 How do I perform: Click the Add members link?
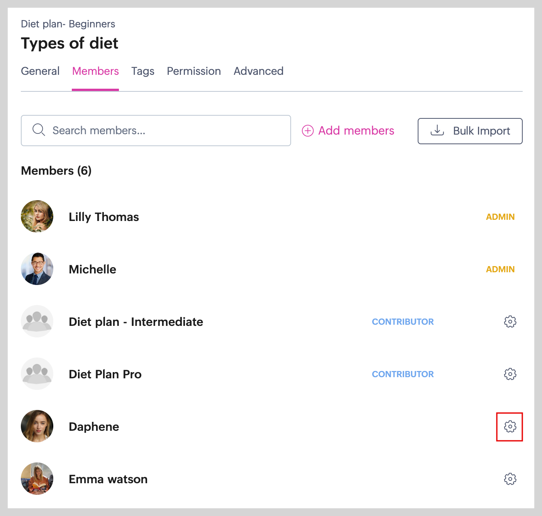pos(356,131)
